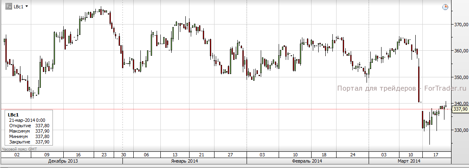Click the 24 date tick label

353,155
